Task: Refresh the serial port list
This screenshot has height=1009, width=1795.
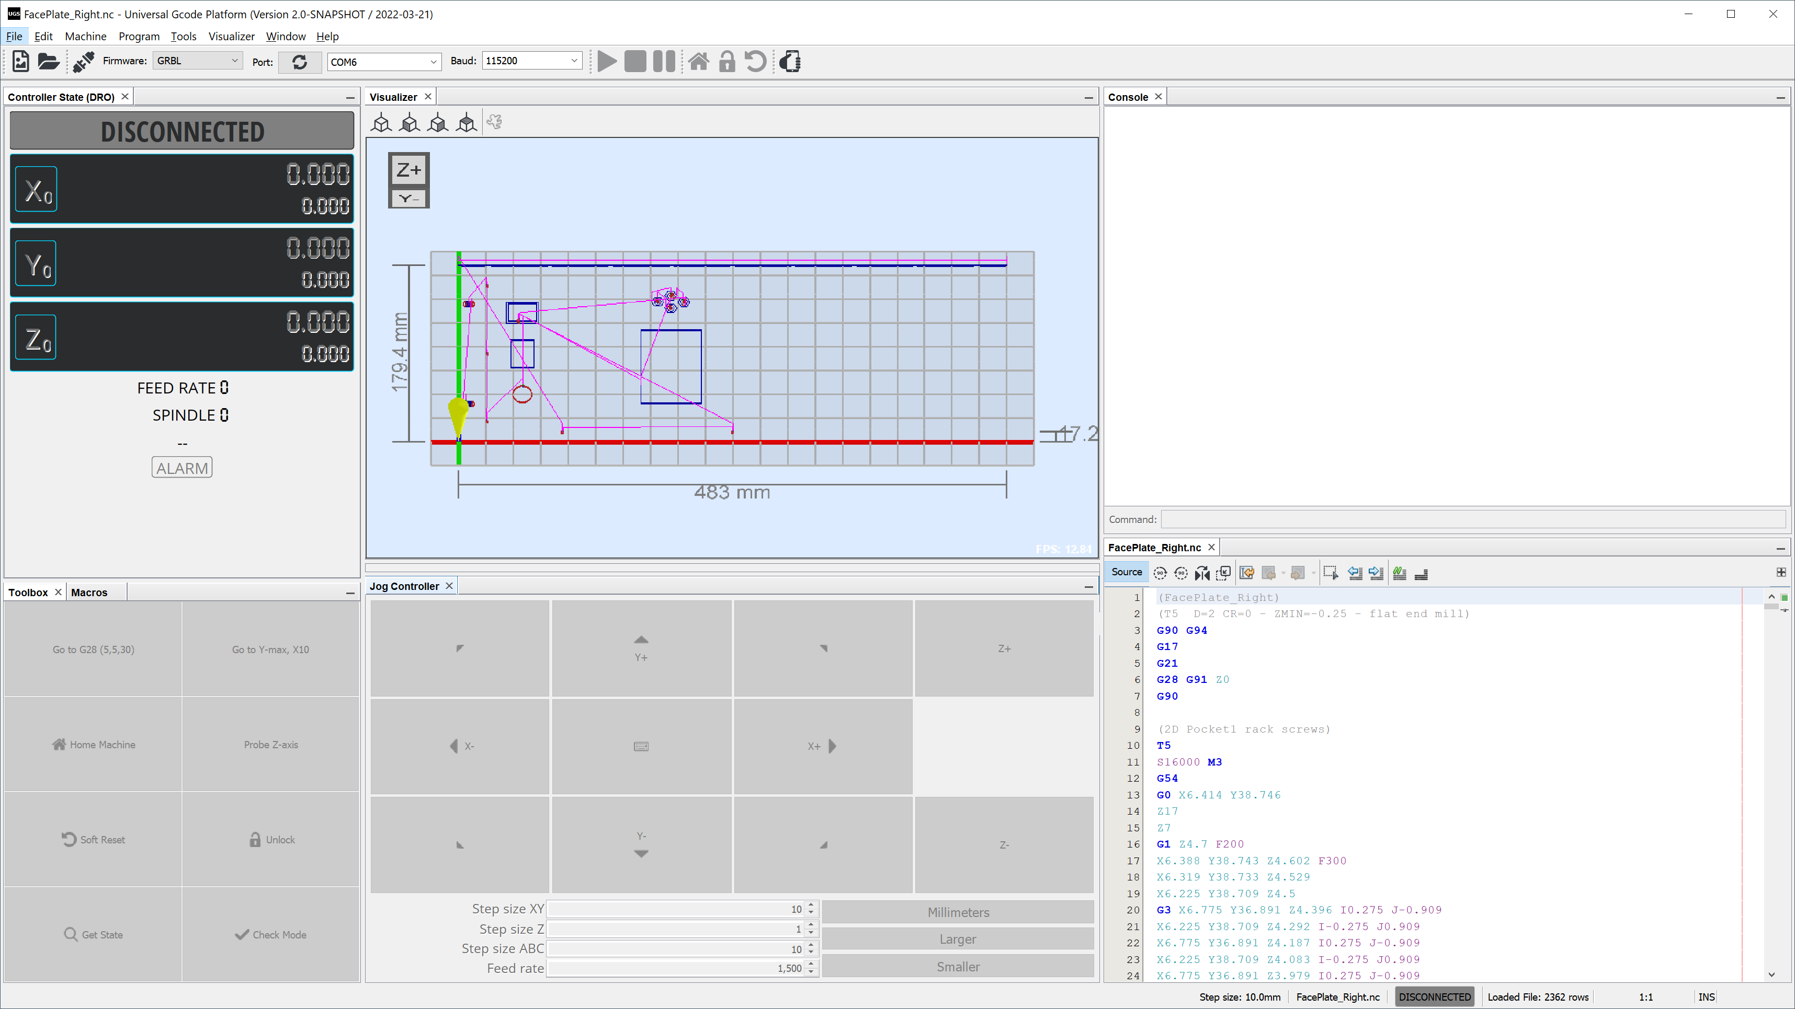Action: 300,62
